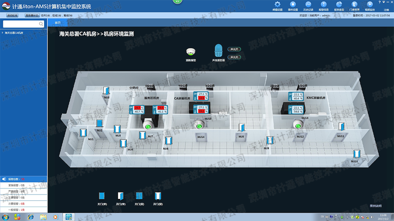Click the search input field in sidebar
This screenshot has height=221, width=394.
click(20, 24)
